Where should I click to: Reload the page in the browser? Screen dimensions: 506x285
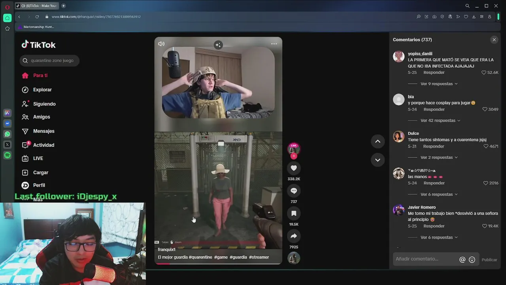pyautogui.click(x=37, y=17)
